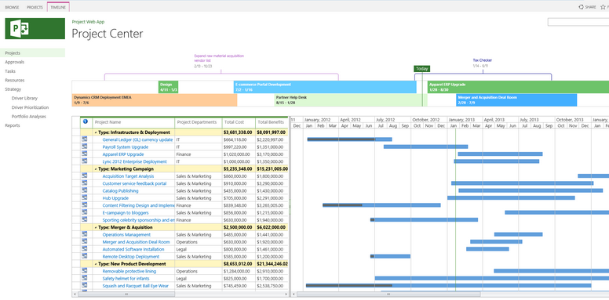Screen dimensions: 609x300
Task: Click the Share icon in top bar
Action: tap(582, 7)
